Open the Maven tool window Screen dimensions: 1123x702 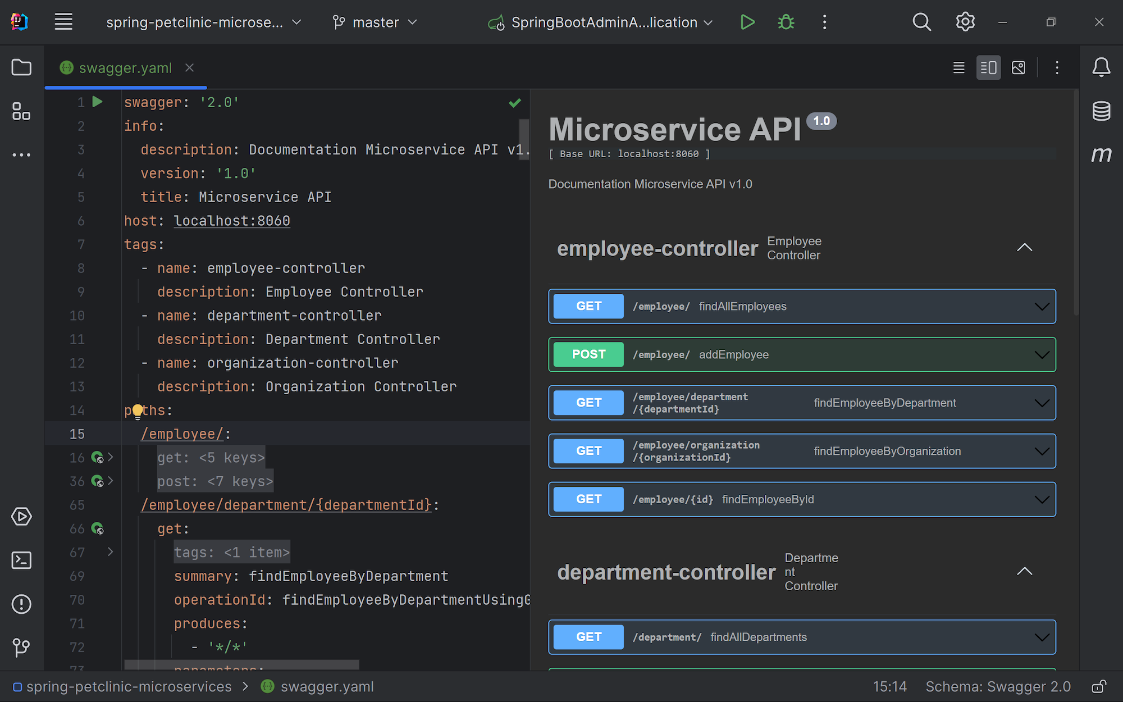1101,154
